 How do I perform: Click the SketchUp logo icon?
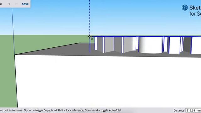[185, 8]
